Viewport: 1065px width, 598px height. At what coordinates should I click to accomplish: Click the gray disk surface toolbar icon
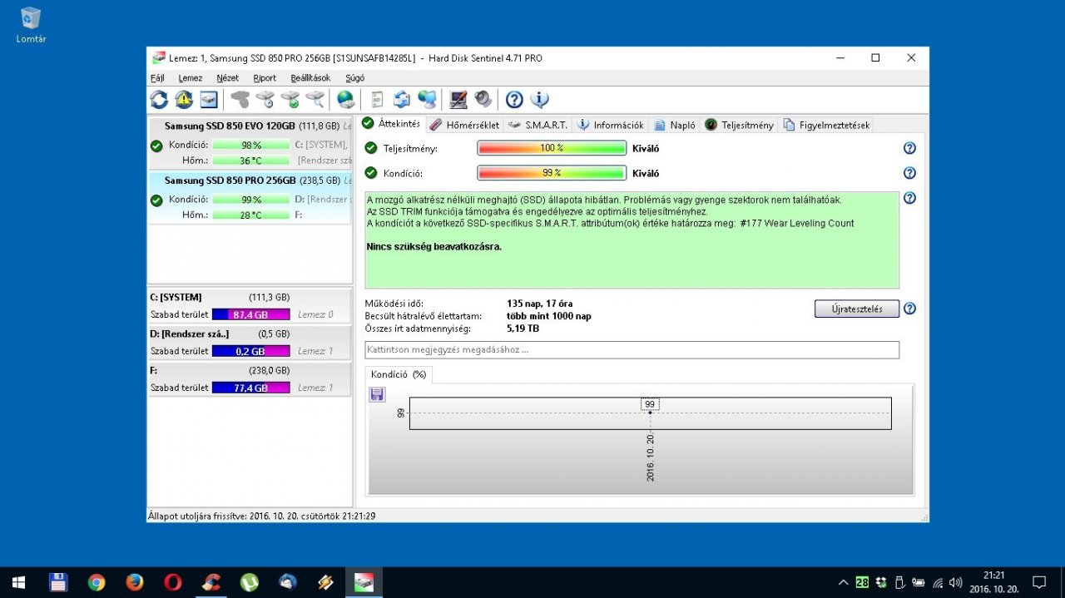[x=240, y=100]
